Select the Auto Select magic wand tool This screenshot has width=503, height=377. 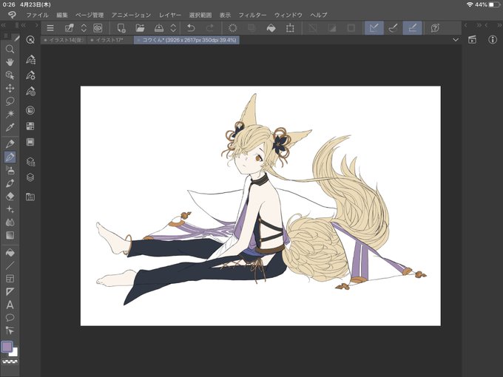click(x=10, y=114)
